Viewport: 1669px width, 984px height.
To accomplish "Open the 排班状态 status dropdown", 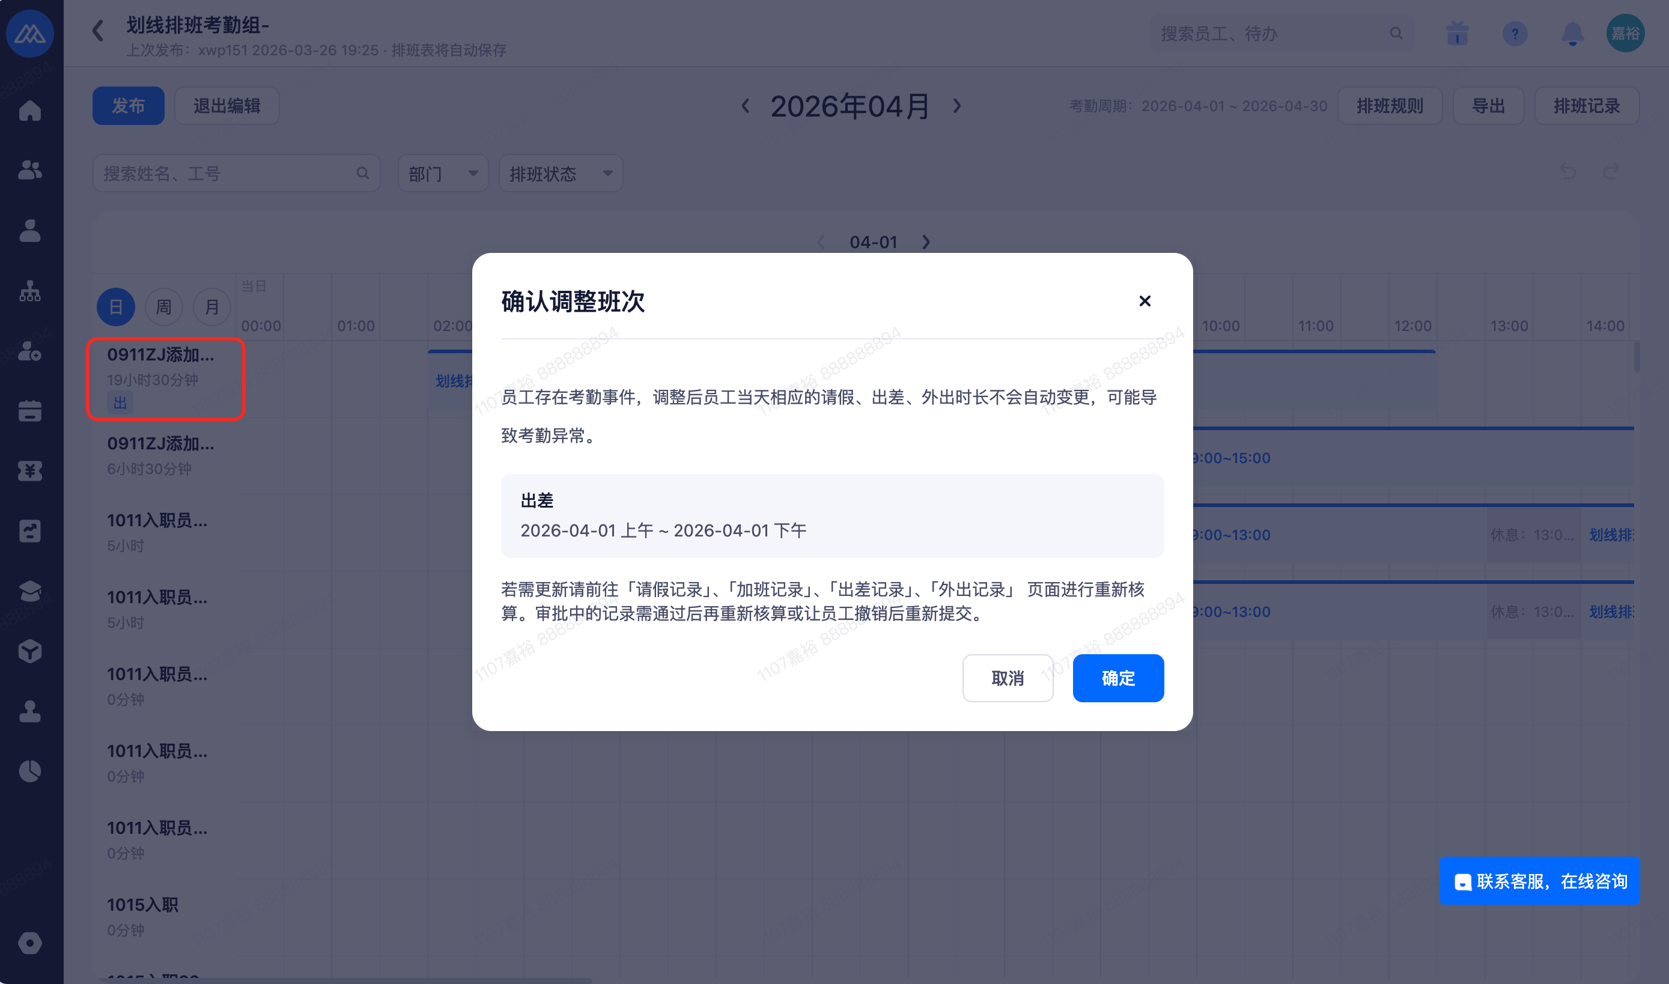I will pos(561,174).
